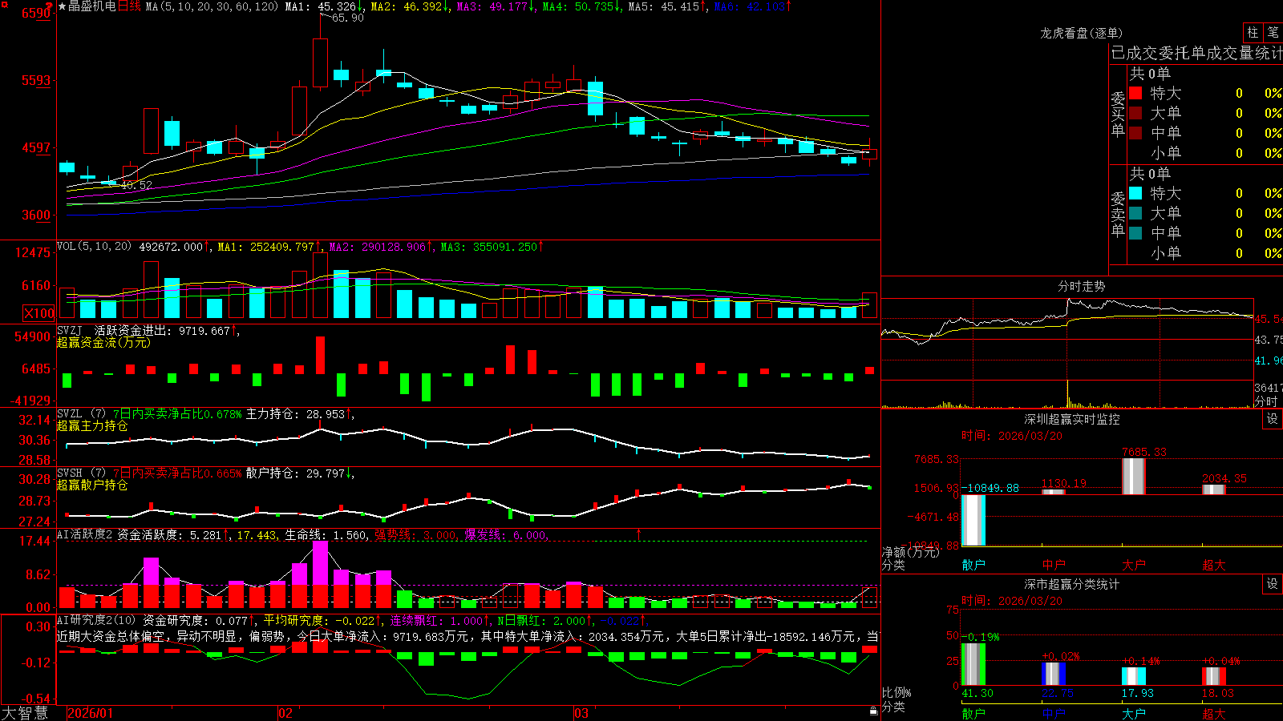Viewport: 1283px width, 721px height.
Task: Click the 强势线: 3.000 label
Action: (x=415, y=535)
